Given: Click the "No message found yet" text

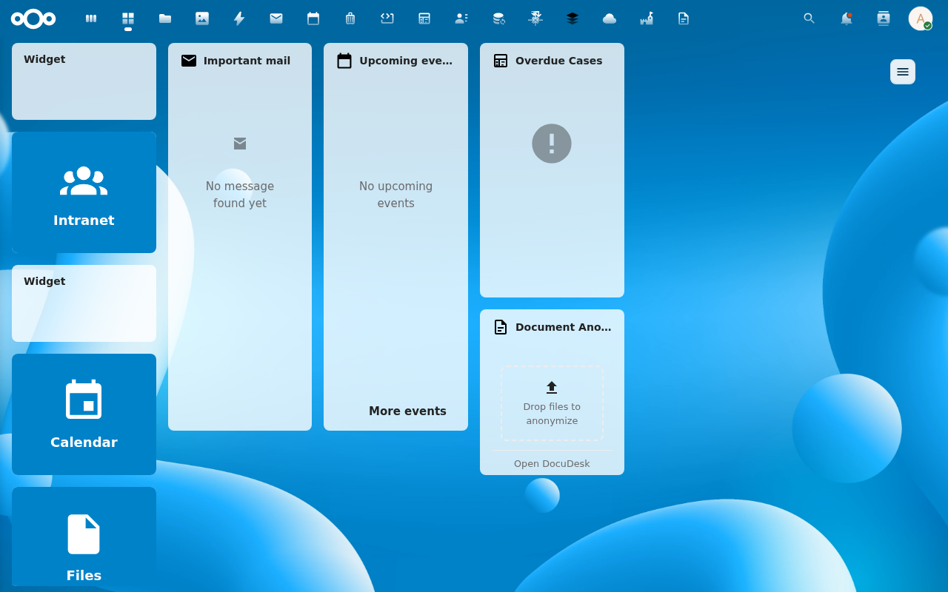Looking at the screenshot, I should coord(240,195).
